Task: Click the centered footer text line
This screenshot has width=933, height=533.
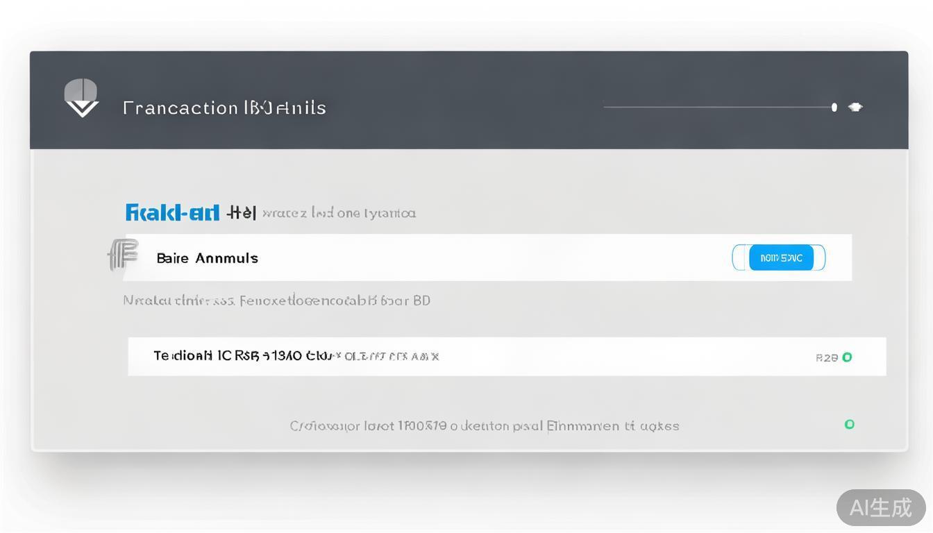Action: point(484,425)
